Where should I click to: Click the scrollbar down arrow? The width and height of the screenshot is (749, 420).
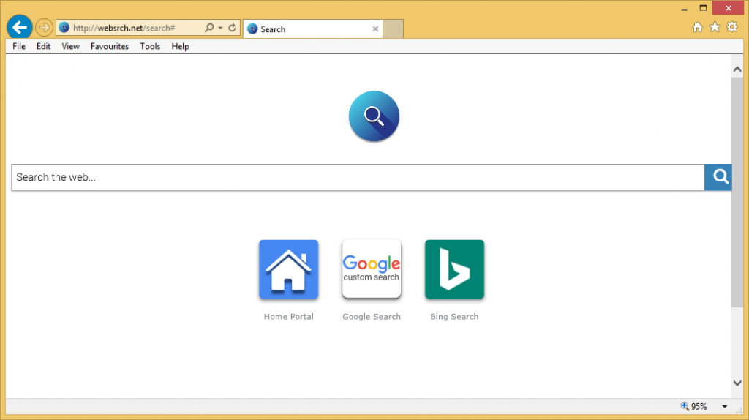737,383
